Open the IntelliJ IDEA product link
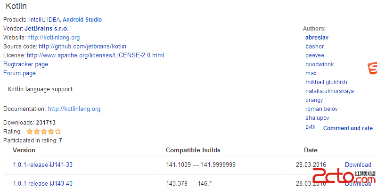 pyautogui.click(x=45, y=20)
